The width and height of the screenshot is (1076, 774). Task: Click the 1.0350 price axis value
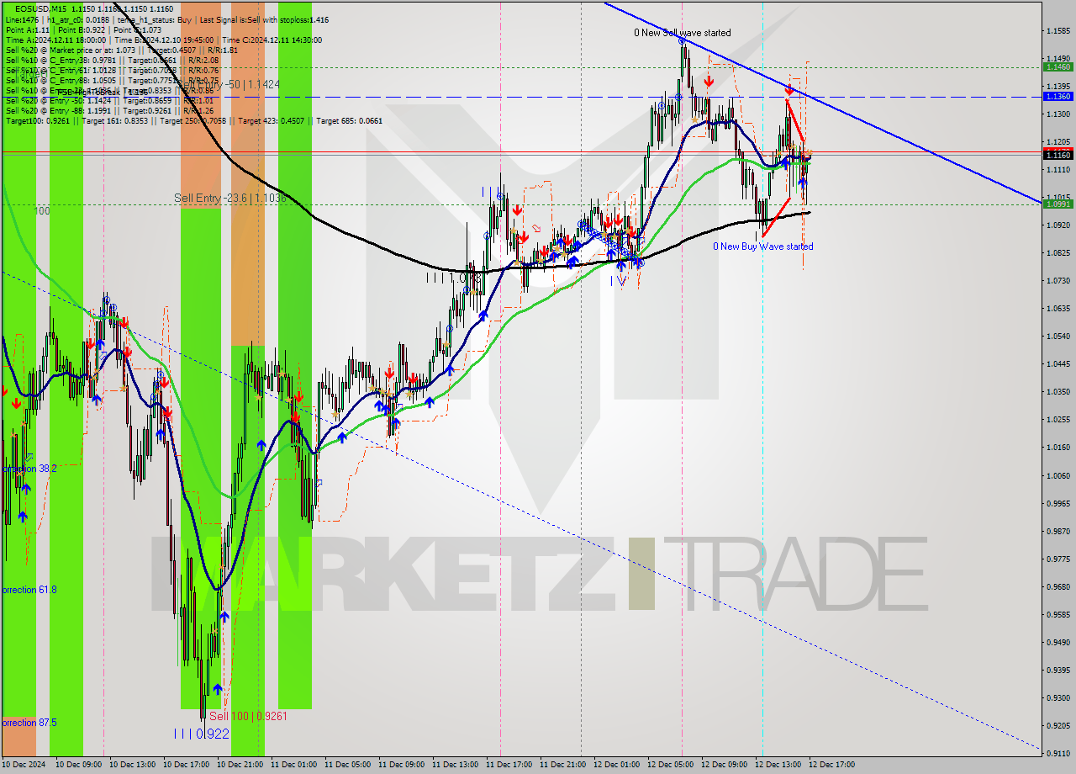tap(1058, 391)
